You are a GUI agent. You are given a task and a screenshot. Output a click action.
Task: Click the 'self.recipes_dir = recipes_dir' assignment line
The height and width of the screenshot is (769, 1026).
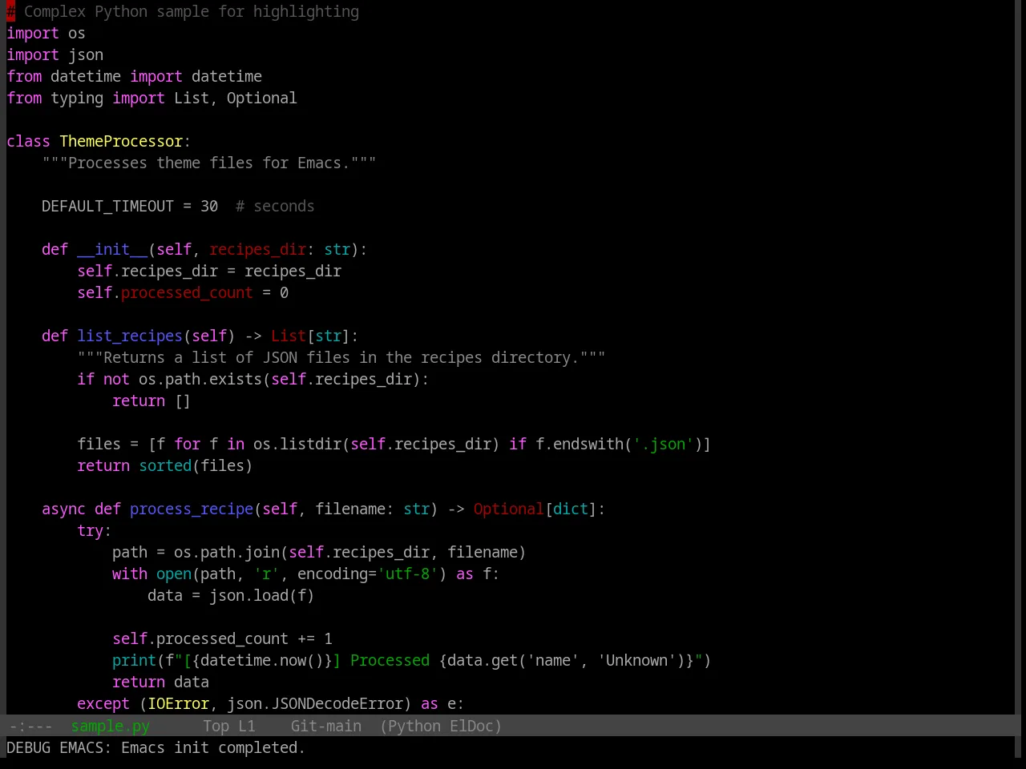pos(209,271)
